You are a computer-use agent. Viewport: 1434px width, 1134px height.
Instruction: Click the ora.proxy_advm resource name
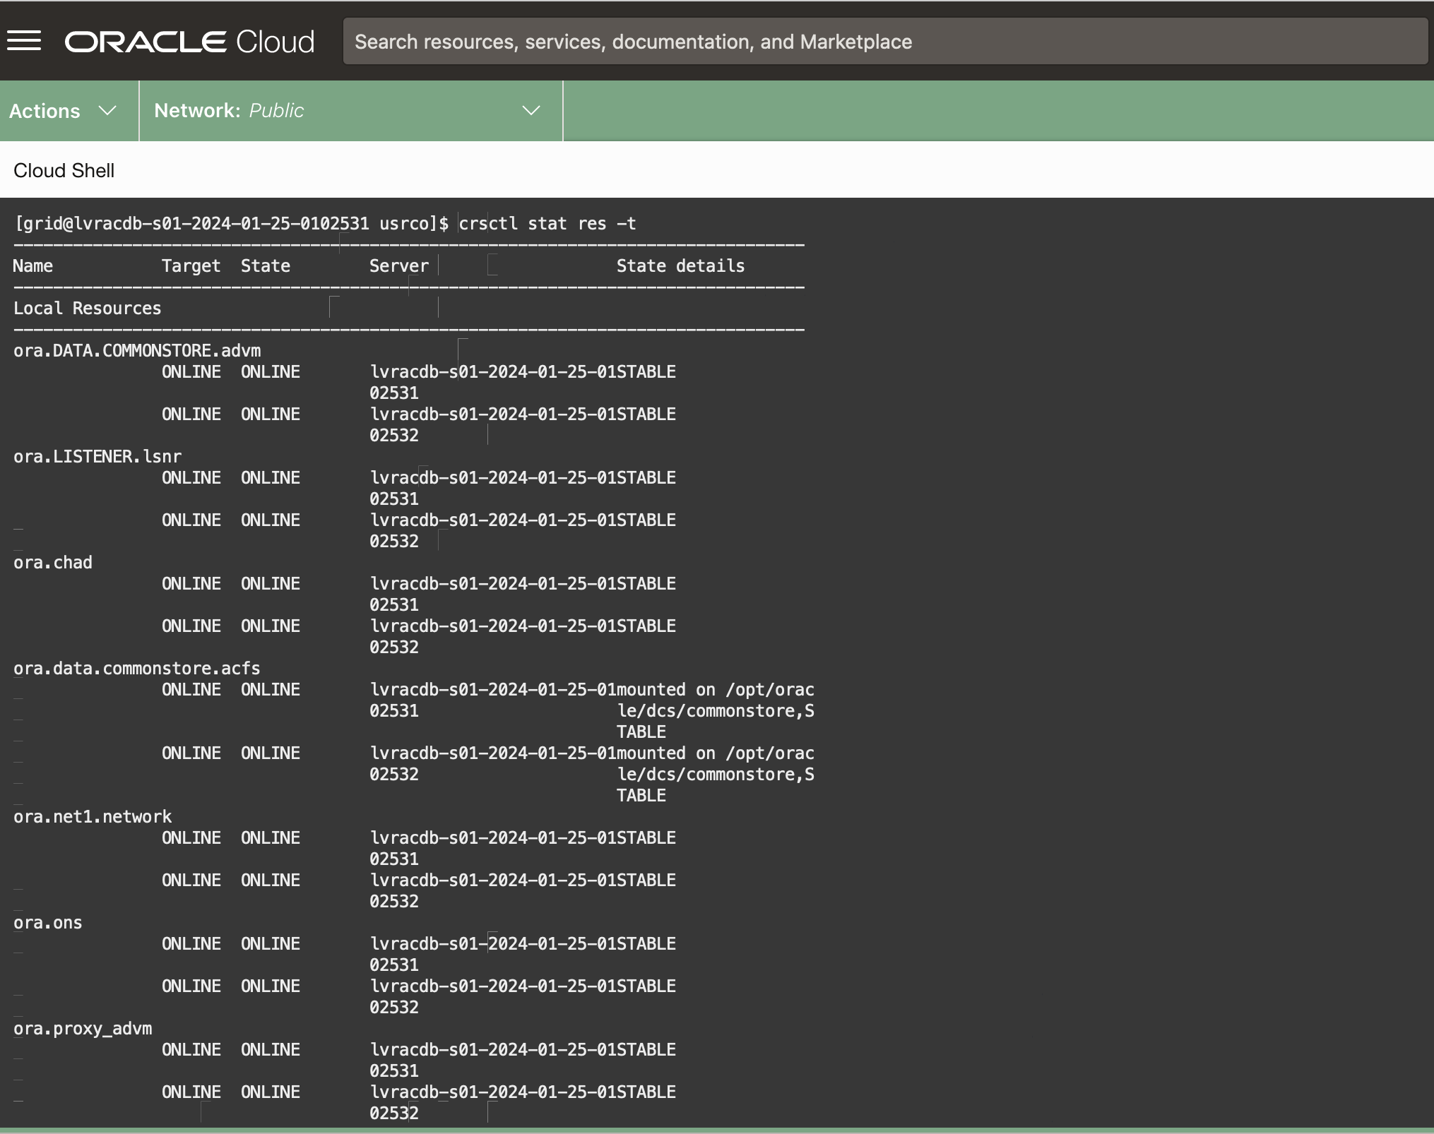(83, 1029)
